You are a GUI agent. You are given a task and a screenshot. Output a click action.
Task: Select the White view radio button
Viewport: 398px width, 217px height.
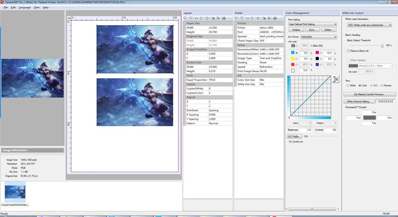(x=348, y=85)
